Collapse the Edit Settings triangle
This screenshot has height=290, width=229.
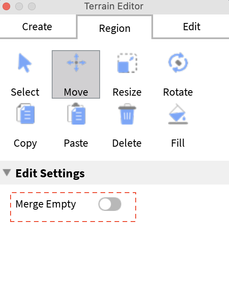(7, 173)
